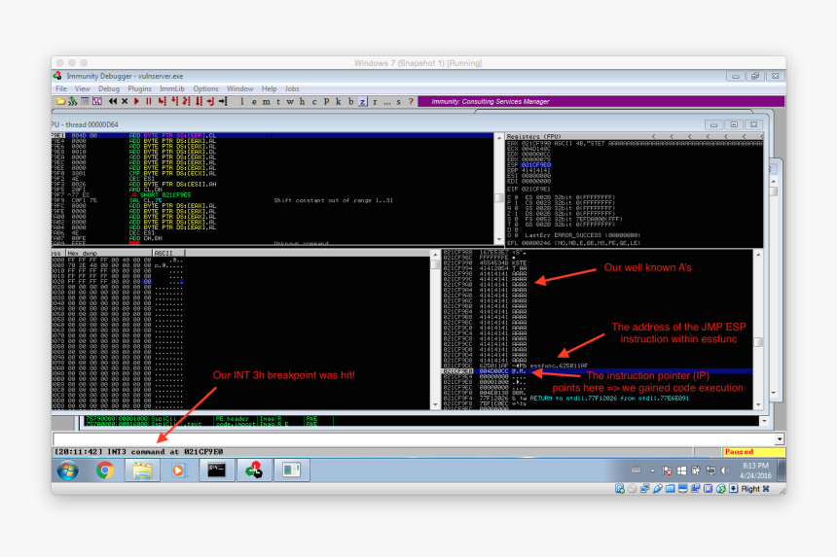Show Memory map via 'm' button
Viewport: 837px width, 557px height.
coord(266,101)
